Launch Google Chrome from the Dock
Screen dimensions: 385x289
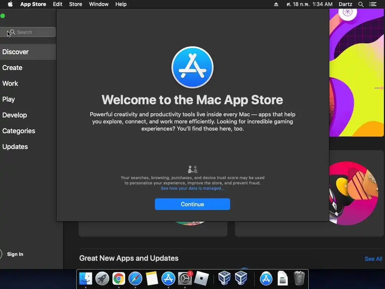(x=118, y=278)
